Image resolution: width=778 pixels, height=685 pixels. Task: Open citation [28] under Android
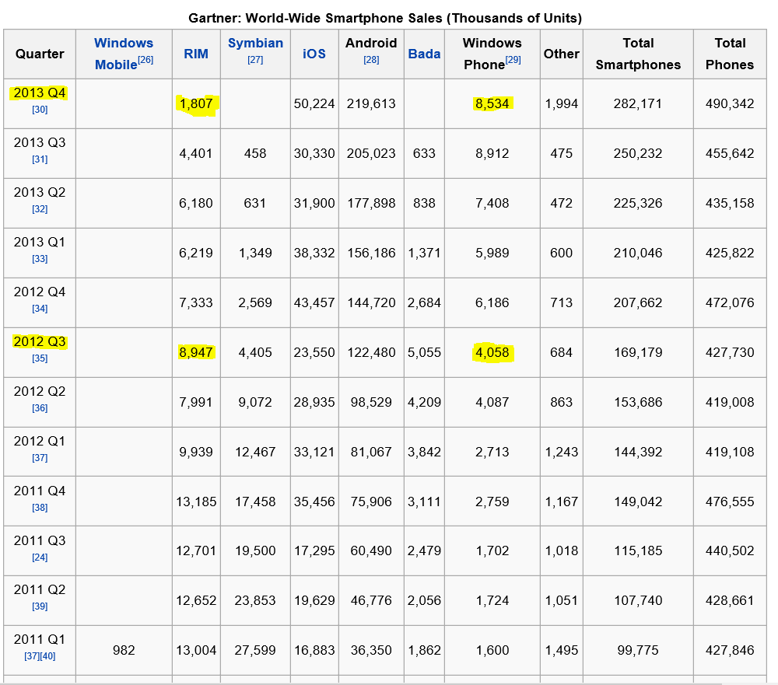(x=371, y=60)
